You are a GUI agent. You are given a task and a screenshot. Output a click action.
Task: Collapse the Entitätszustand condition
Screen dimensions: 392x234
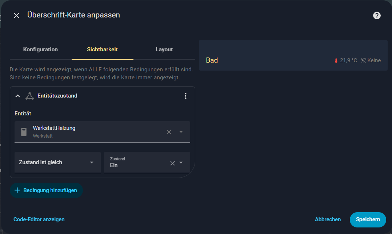click(x=17, y=96)
